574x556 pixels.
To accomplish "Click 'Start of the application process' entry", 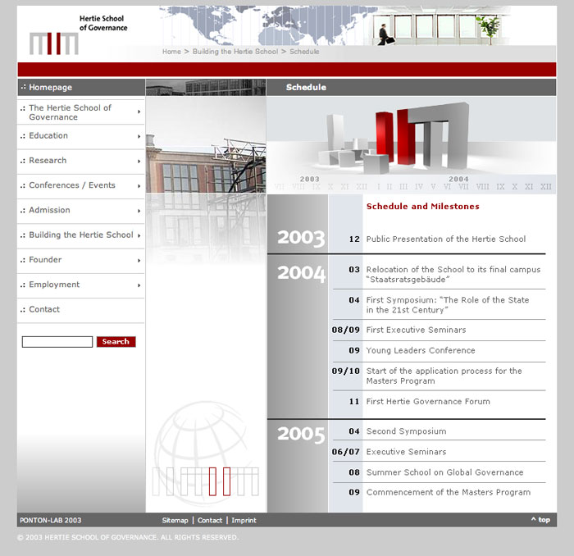I will pyautogui.click(x=444, y=376).
